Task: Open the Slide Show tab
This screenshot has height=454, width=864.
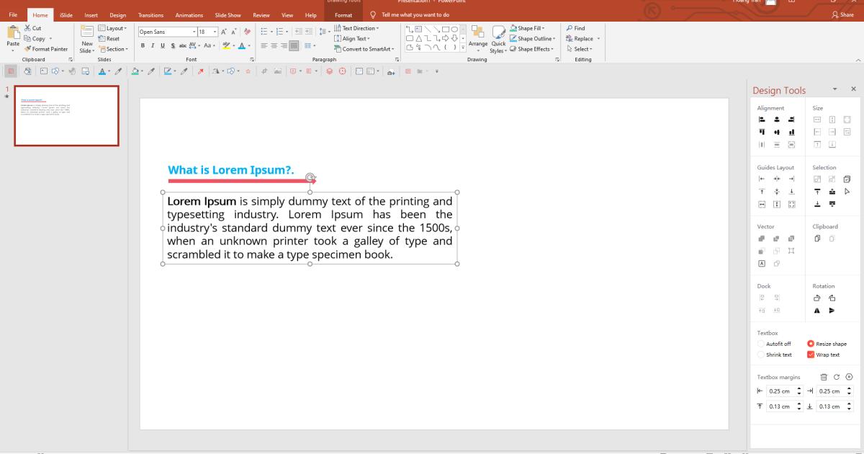Action: (228, 14)
